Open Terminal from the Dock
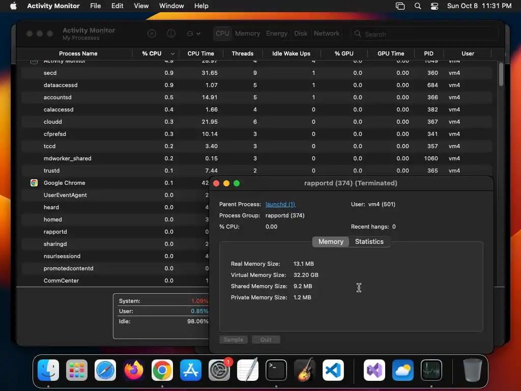The width and height of the screenshot is (521, 391). tap(276, 370)
